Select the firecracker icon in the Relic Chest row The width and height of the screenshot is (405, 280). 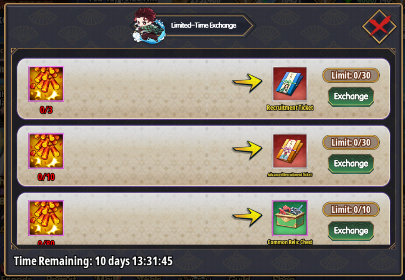point(46,218)
